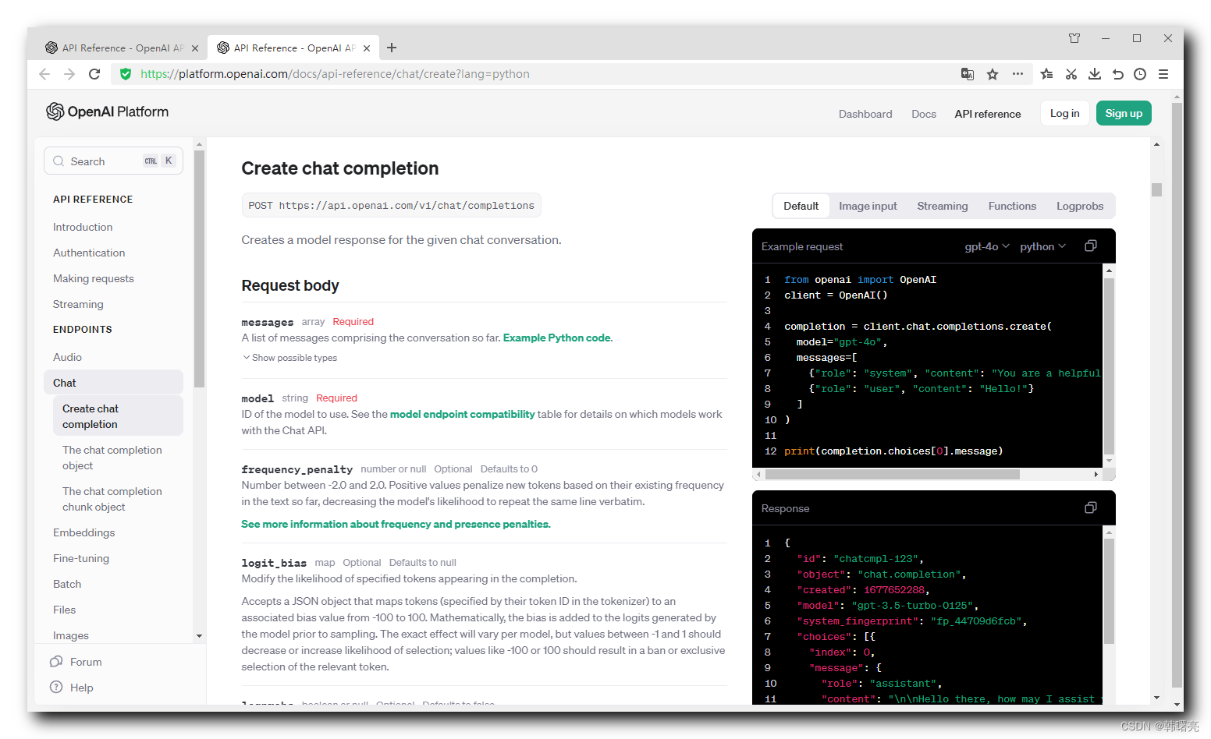
Task: Bookmark this page with the star
Action: (993, 74)
